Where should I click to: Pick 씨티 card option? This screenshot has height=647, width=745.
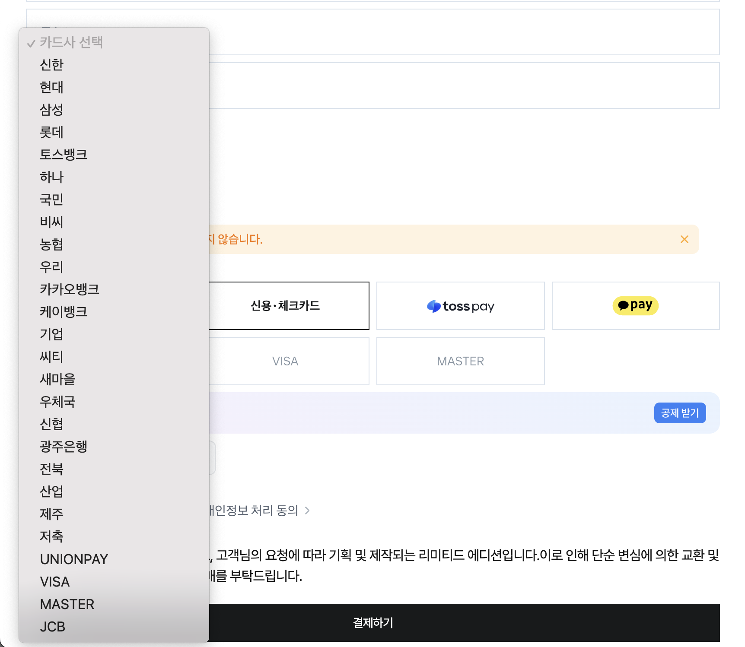coord(114,357)
